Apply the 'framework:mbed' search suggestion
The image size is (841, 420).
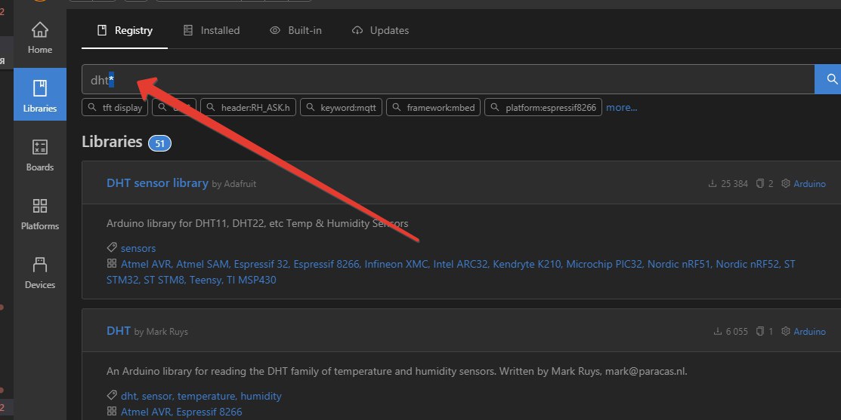tap(433, 108)
